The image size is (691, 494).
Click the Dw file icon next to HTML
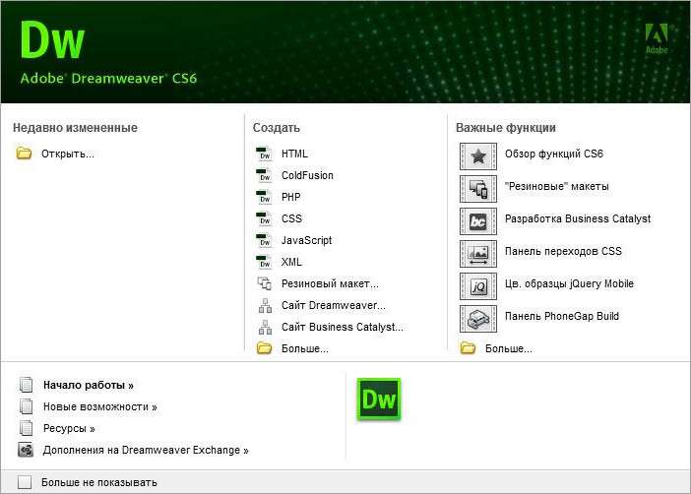click(265, 154)
